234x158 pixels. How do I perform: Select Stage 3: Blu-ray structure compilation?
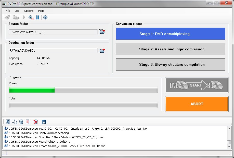click(171, 64)
